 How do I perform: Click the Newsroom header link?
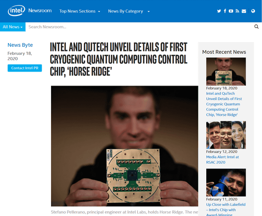coord(40,10)
